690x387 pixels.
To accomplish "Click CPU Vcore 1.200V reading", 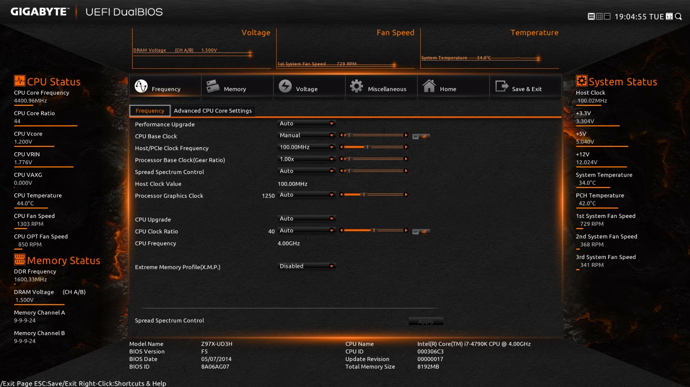I will [23, 142].
